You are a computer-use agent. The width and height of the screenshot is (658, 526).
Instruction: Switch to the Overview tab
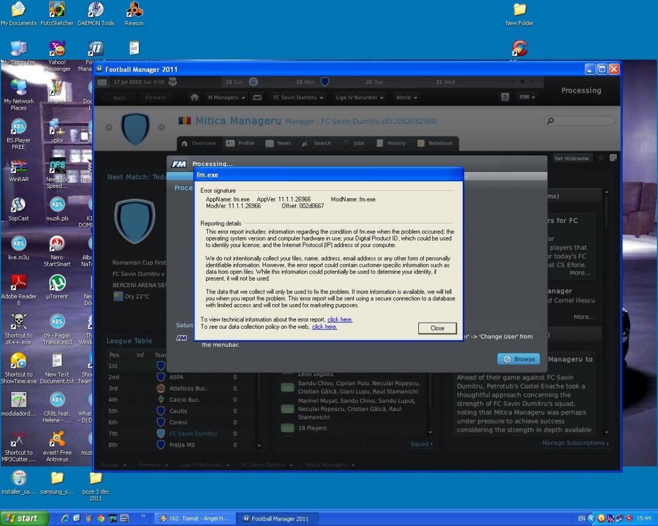pyautogui.click(x=199, y=143)
